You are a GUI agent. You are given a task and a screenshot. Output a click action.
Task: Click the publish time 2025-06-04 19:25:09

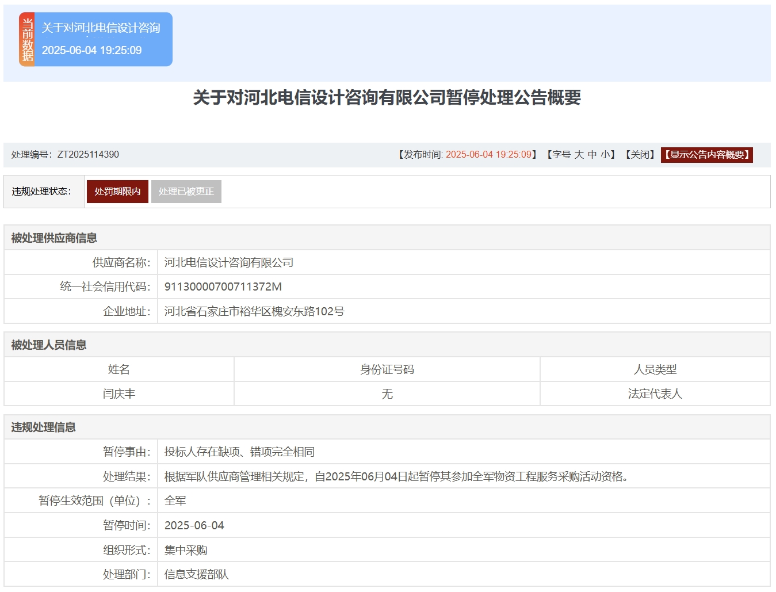[x=488, y=155]
